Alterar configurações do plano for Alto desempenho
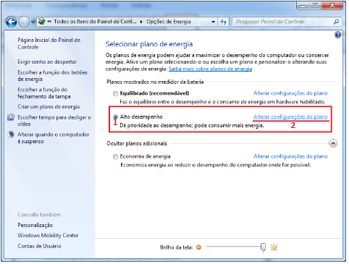 (290, 117)
